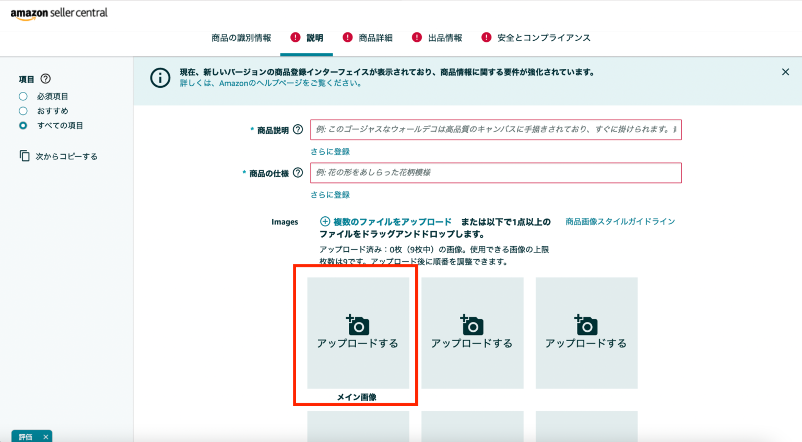Select the おすすめ radio button
Image resolution: width=802 pixels, height=442 pixels.
[23, 111]
